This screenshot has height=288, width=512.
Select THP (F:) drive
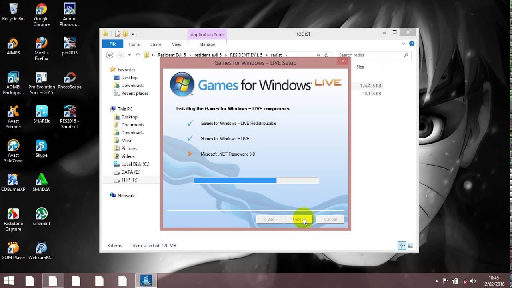tap(131, 180)
